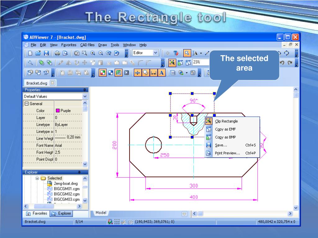The image size is (318, 238).
Task: Close the Bracket.dwg tab
Action: click(x=52, y=83)
